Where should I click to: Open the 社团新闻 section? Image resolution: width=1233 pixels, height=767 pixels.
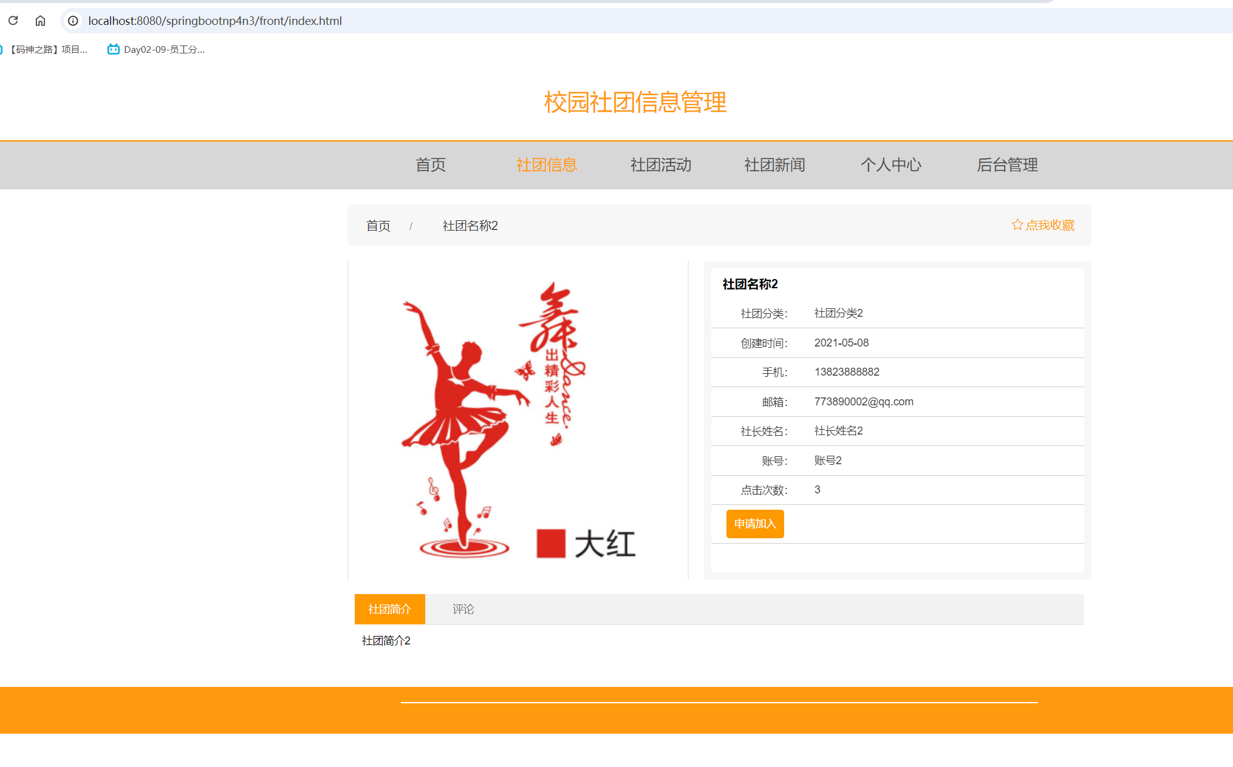tap(774, 165)
